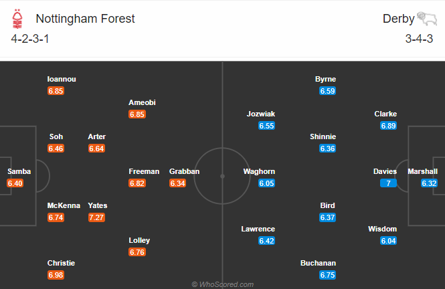The width and height of the screenshot is (445, 289).
Task: Select Yates rating badge 7.27
Action: click(96, 217)
